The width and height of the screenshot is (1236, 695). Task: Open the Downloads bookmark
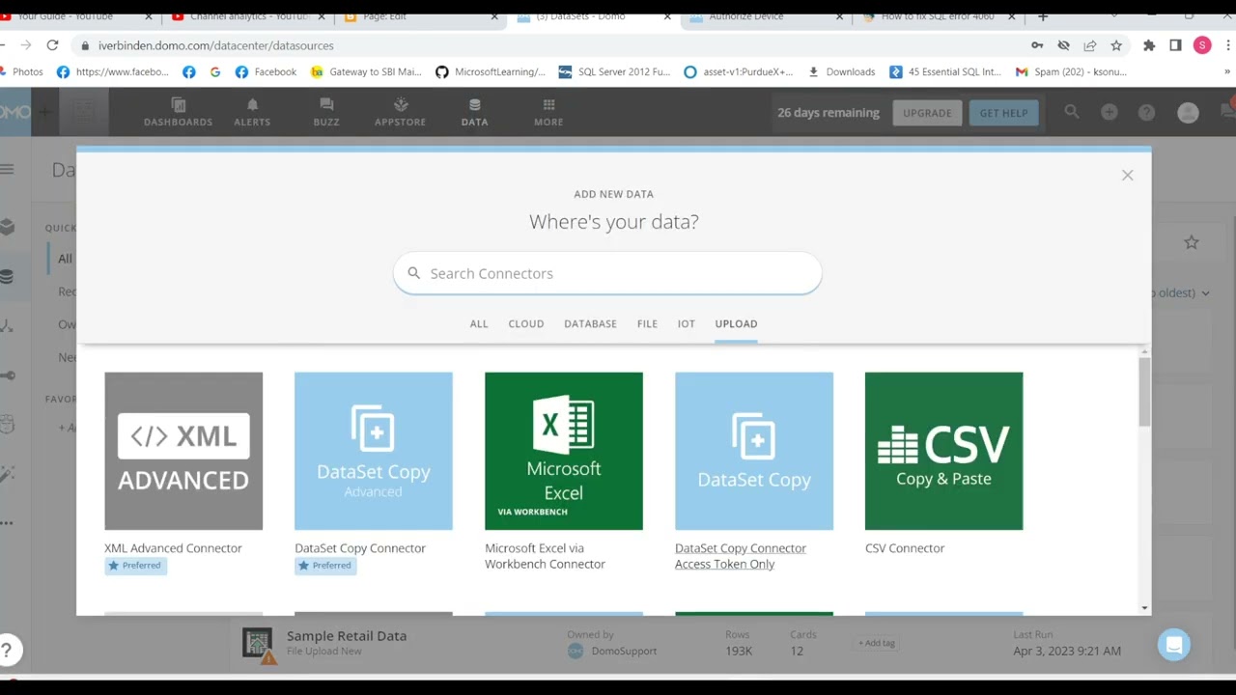click(841, 71)
